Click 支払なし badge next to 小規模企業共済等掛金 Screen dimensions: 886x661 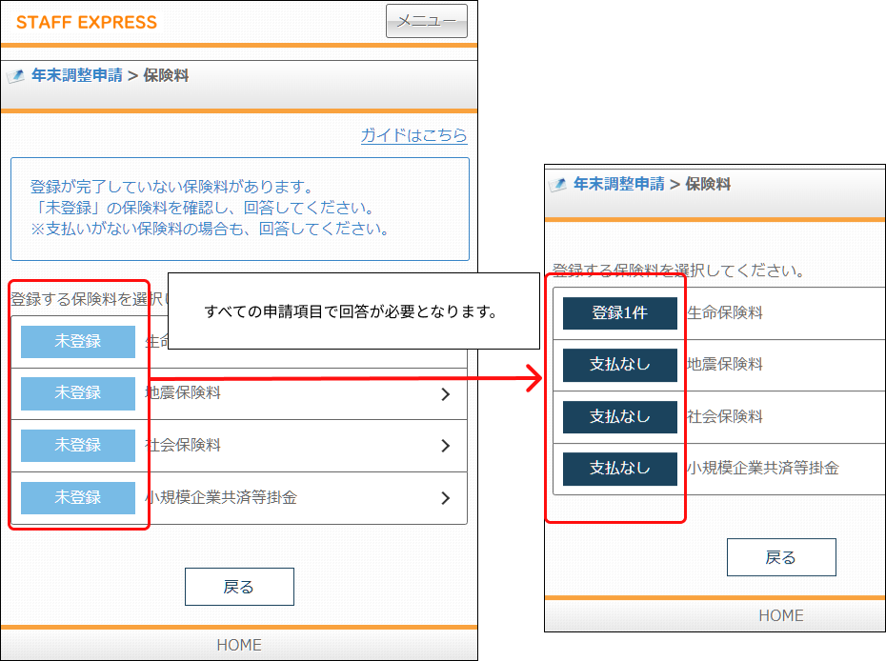coord(620,469)
